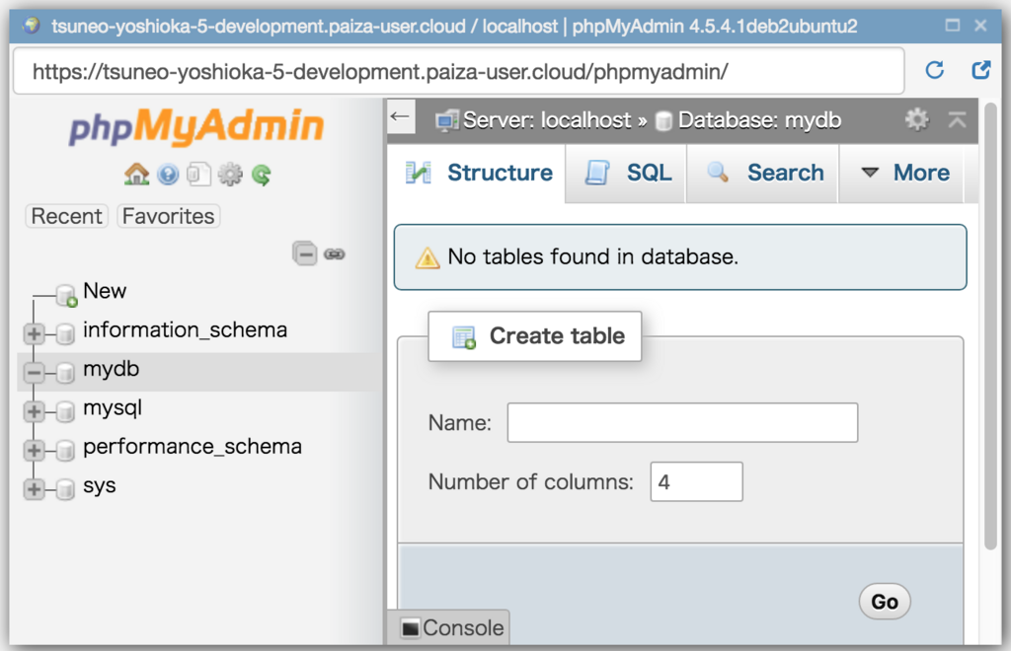This screenshot has width=1011, height=651.
Task: Focus the table Name input field
Action: point(682,422)
